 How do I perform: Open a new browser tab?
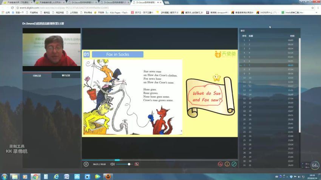pos(167,3)
